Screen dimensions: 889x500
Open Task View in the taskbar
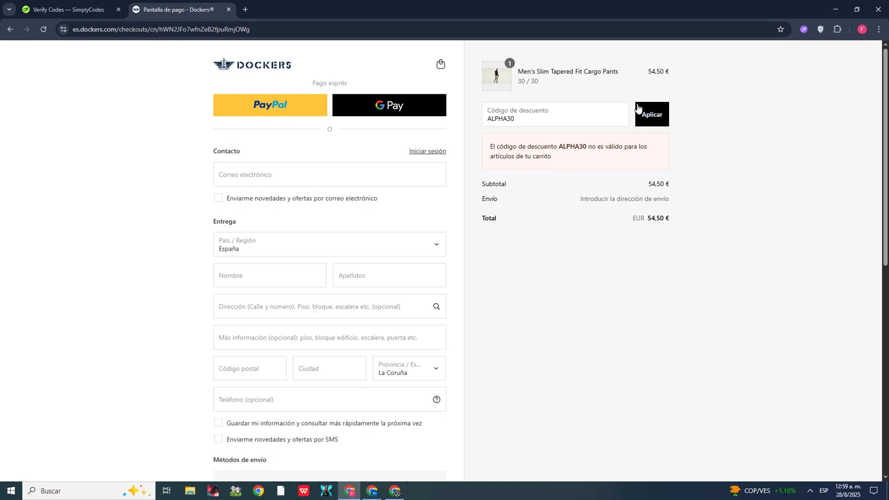tap(167, 491)
